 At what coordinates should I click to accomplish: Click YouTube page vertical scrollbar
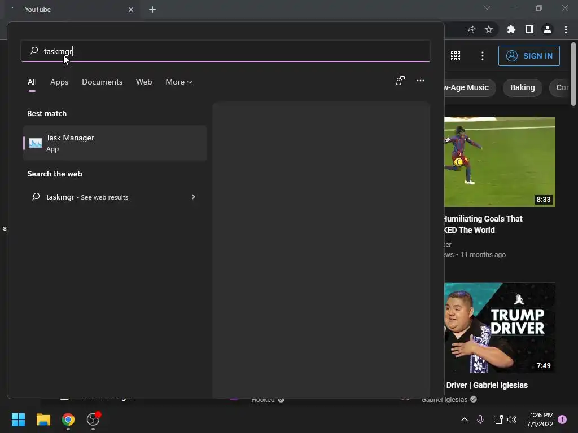(573, 74)
